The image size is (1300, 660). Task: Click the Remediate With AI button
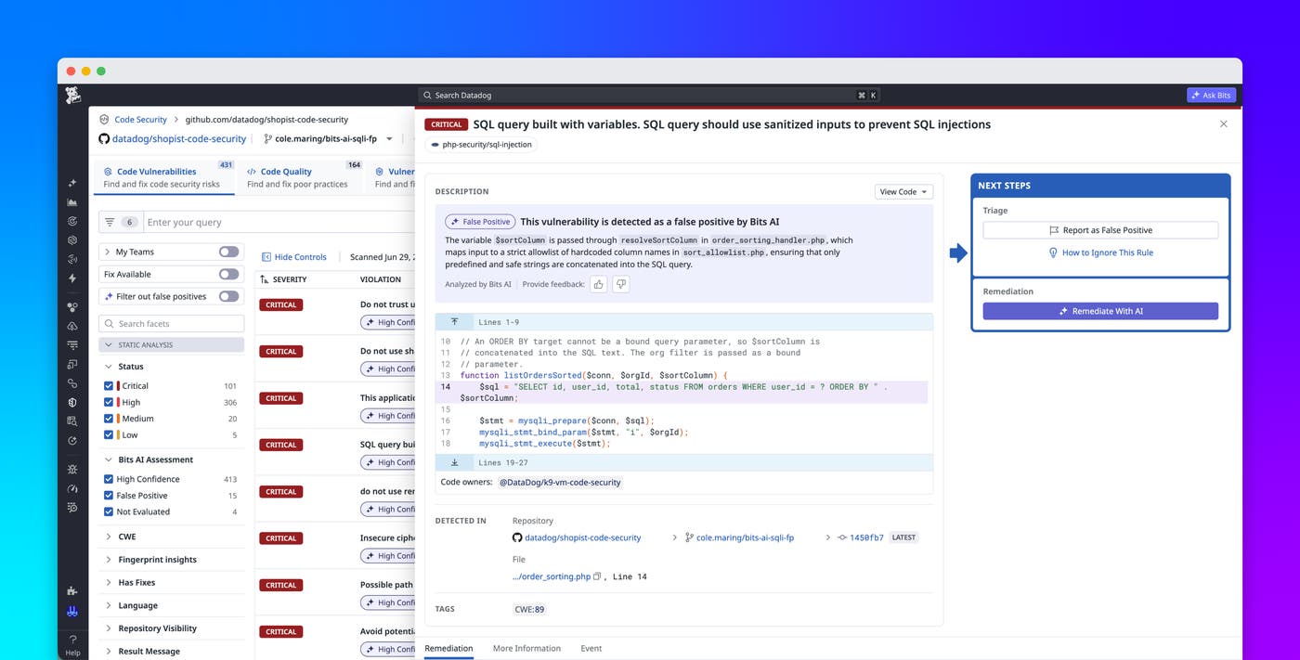[1100, 311]
